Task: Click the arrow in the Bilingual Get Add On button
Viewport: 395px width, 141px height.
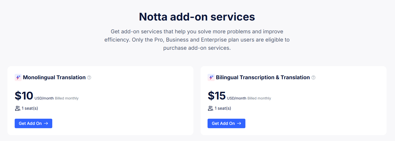Action: coord(239,123)
